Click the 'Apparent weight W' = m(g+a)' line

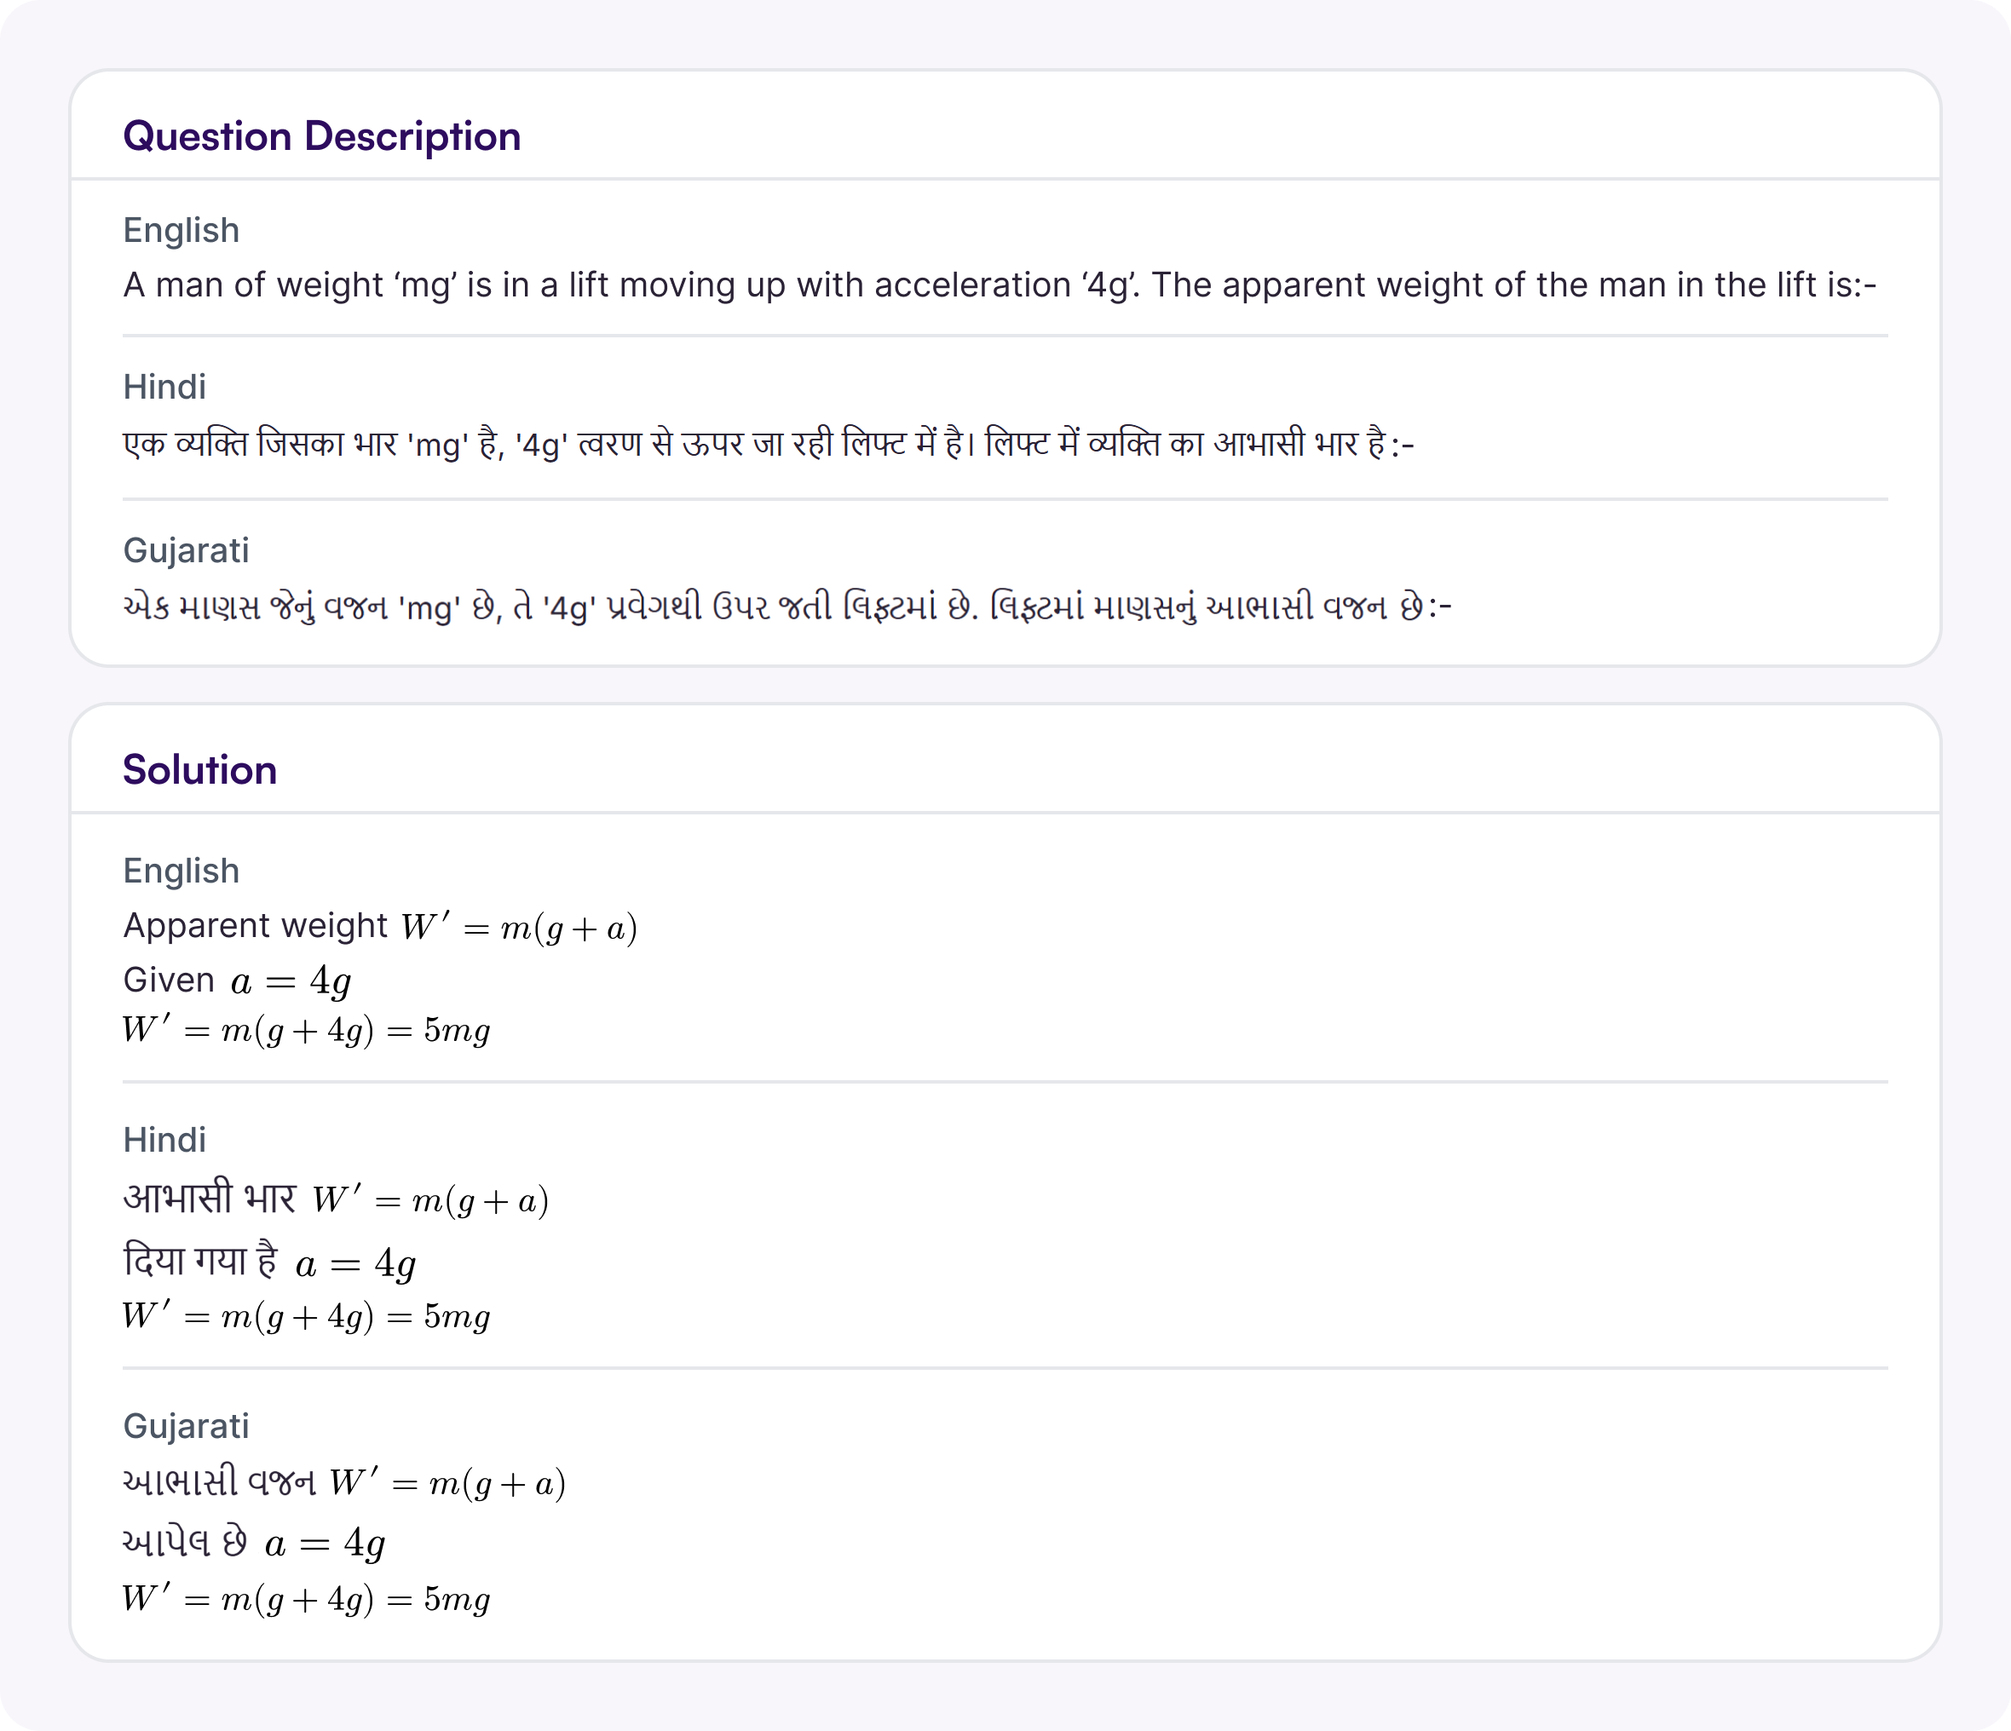[380, 927]
